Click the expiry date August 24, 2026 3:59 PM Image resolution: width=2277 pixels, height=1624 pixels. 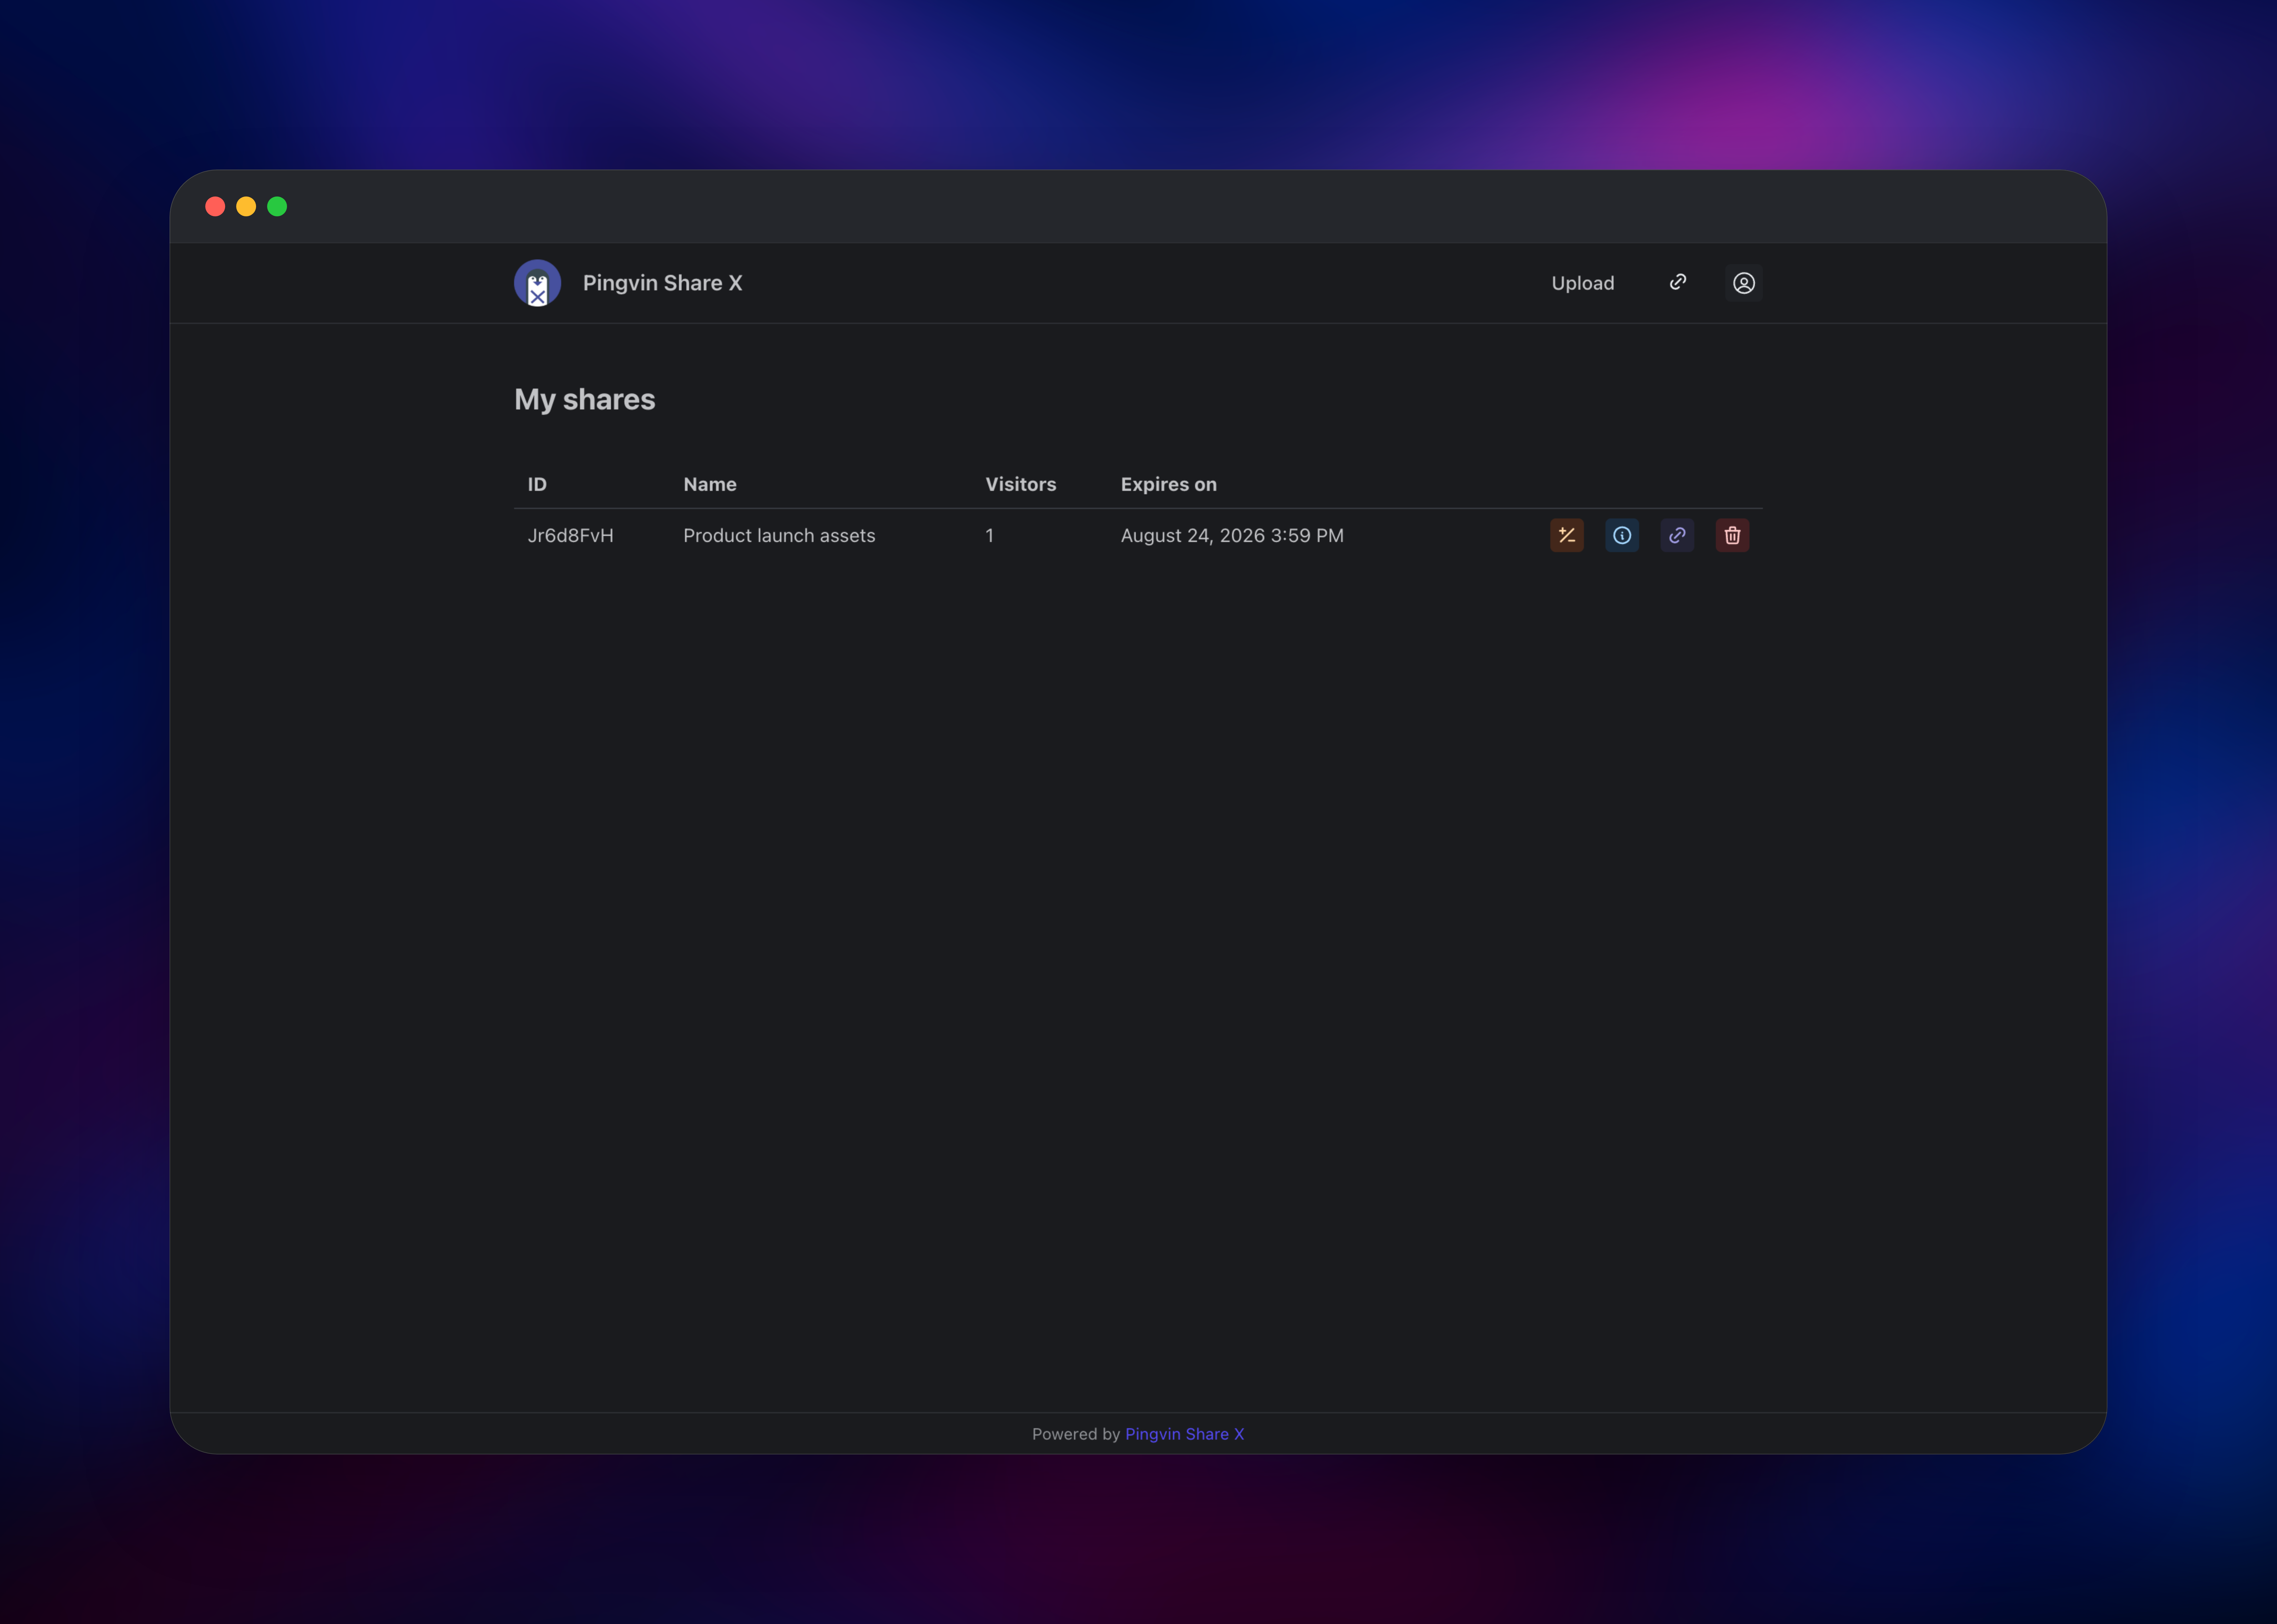coord(1232,536)
